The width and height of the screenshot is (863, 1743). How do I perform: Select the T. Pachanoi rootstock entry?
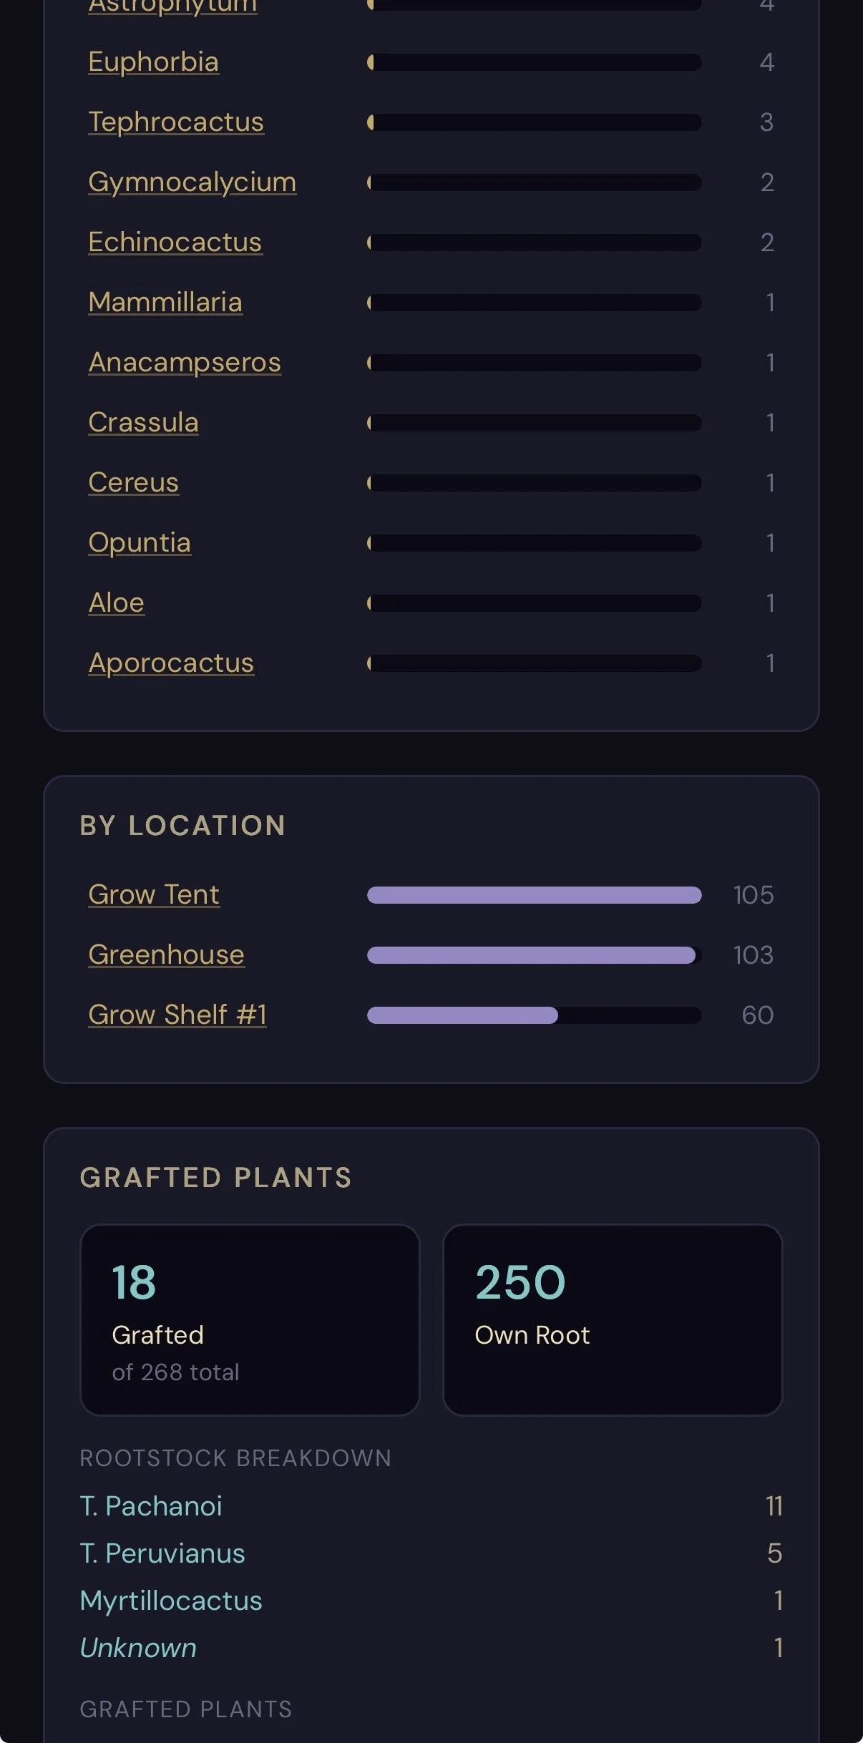click(x=431, y=1506)
